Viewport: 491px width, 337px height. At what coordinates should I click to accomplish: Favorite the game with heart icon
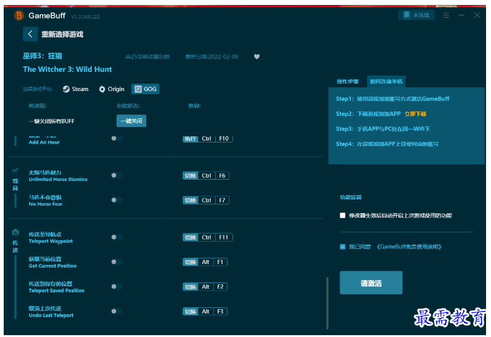click(x=257, y=56)
